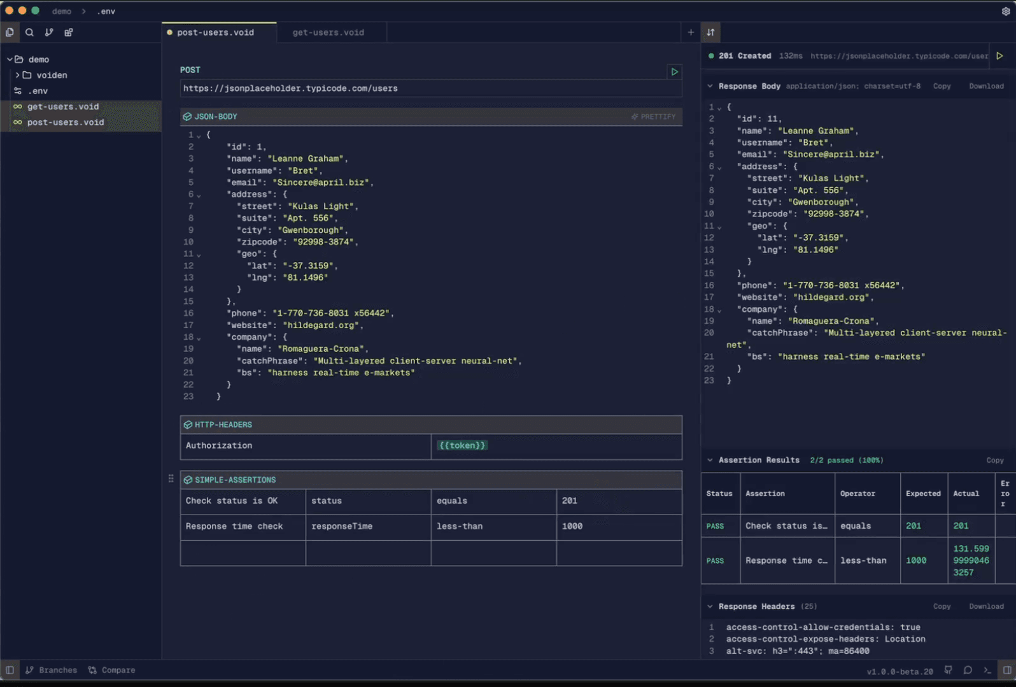
Task: Click demo in the breadcrumb
Action: click(62, 11)
